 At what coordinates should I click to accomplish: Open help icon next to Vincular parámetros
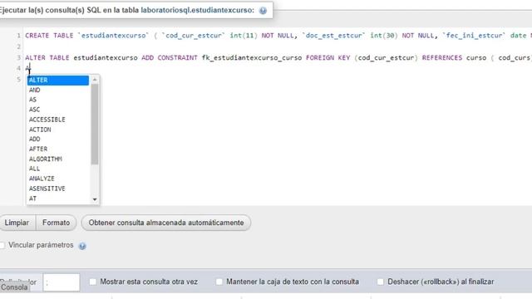coord(82,246)
